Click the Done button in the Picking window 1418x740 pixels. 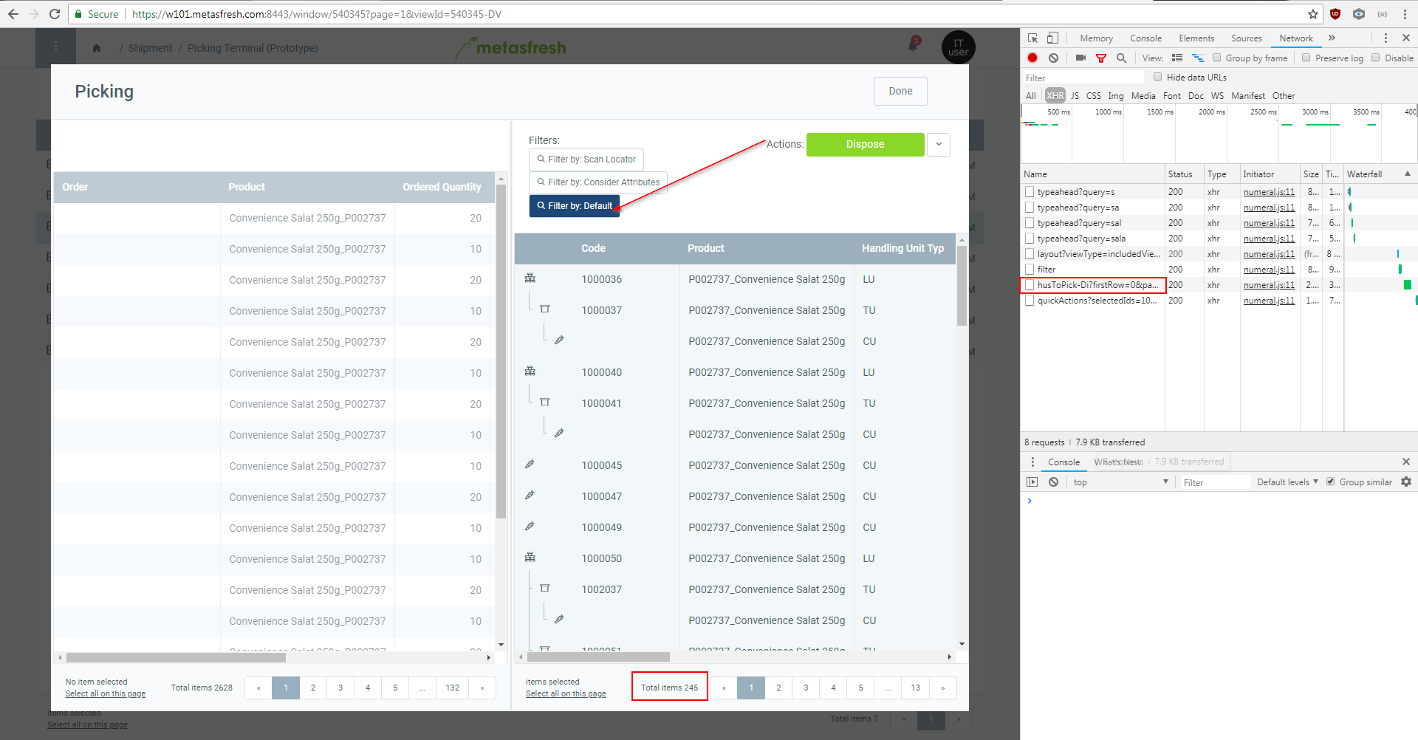tap(900, 91)
